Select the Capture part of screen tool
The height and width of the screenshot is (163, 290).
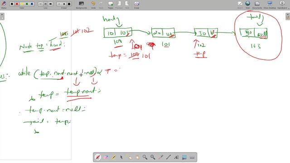184,157
